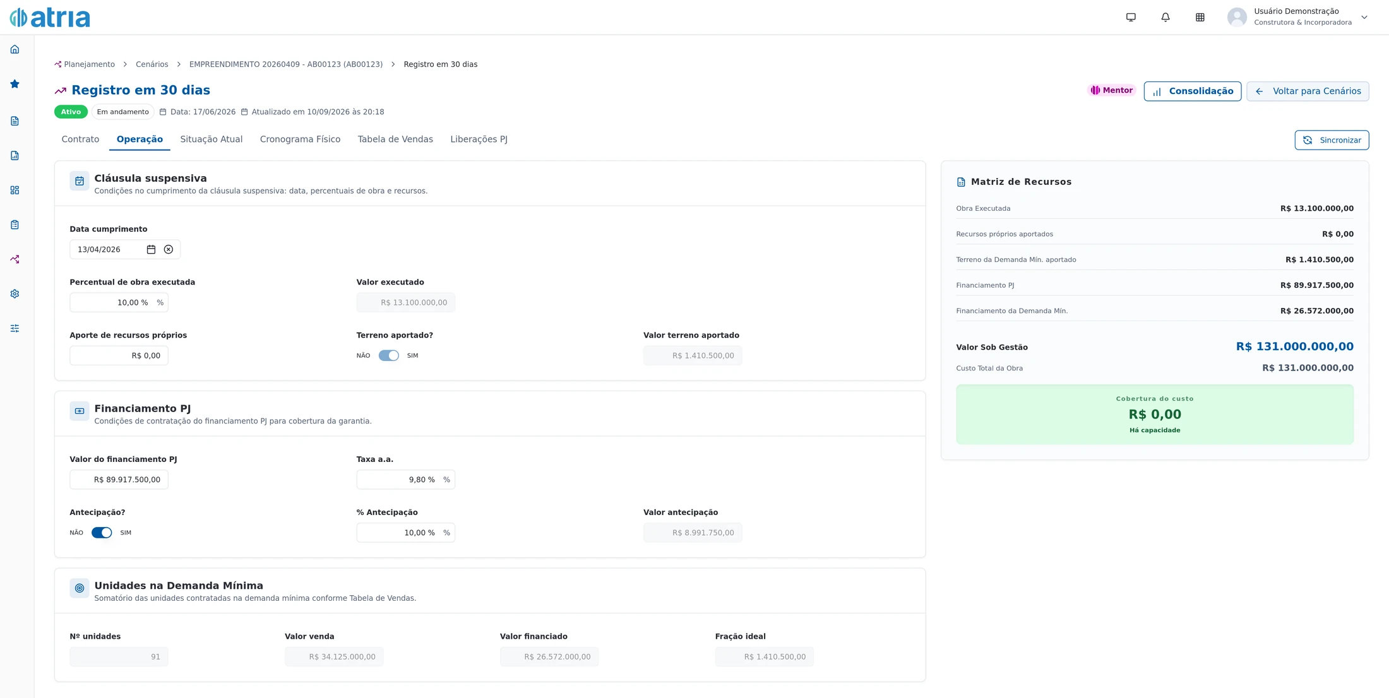Open the Tabela de Vendas tab
Screen dimensions: 1389x698
tap(395, 139)
